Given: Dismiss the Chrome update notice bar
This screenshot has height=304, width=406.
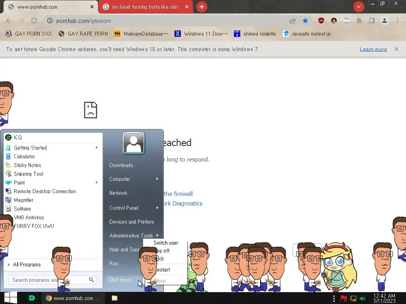Looking at the screenshot, I should click(396, 49).
